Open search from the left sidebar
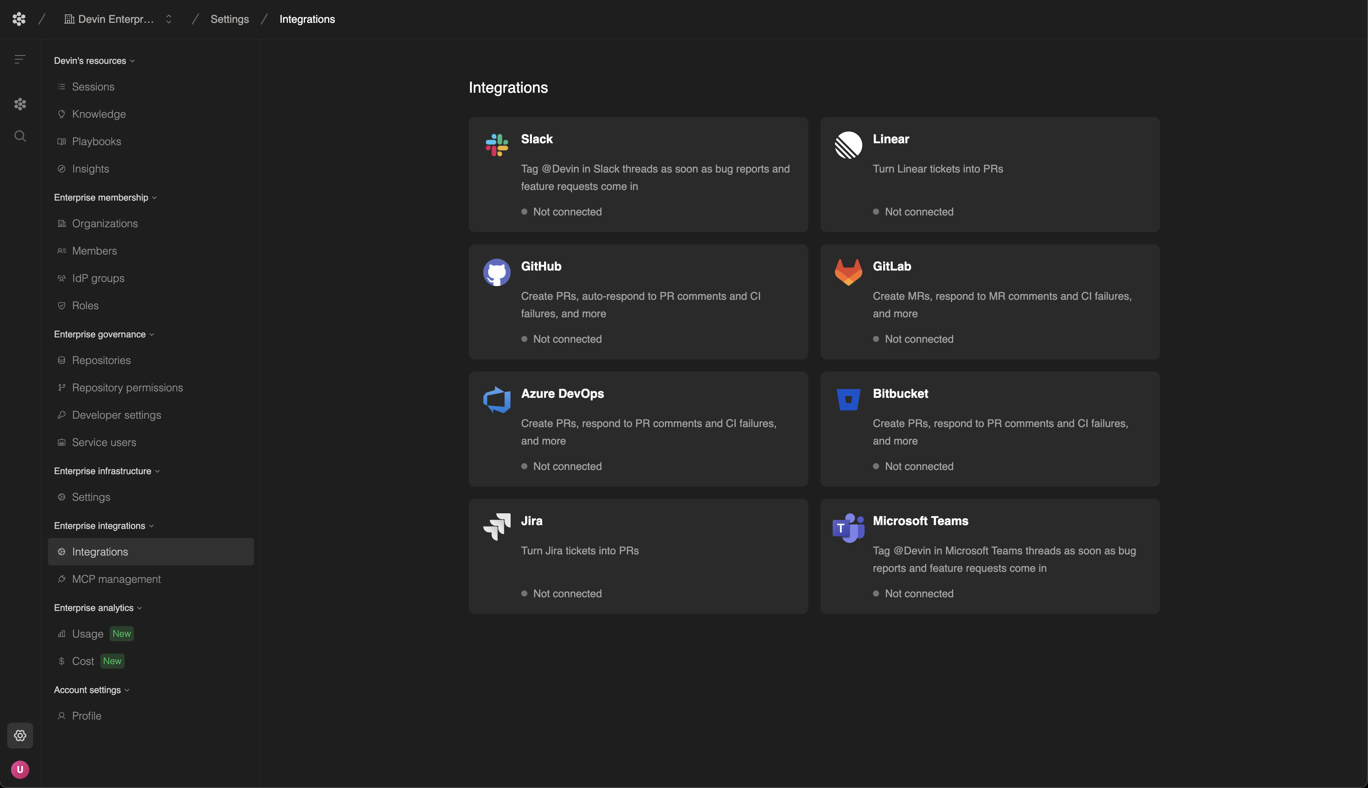Screen dimensions: 1368x788 [20, 136]
